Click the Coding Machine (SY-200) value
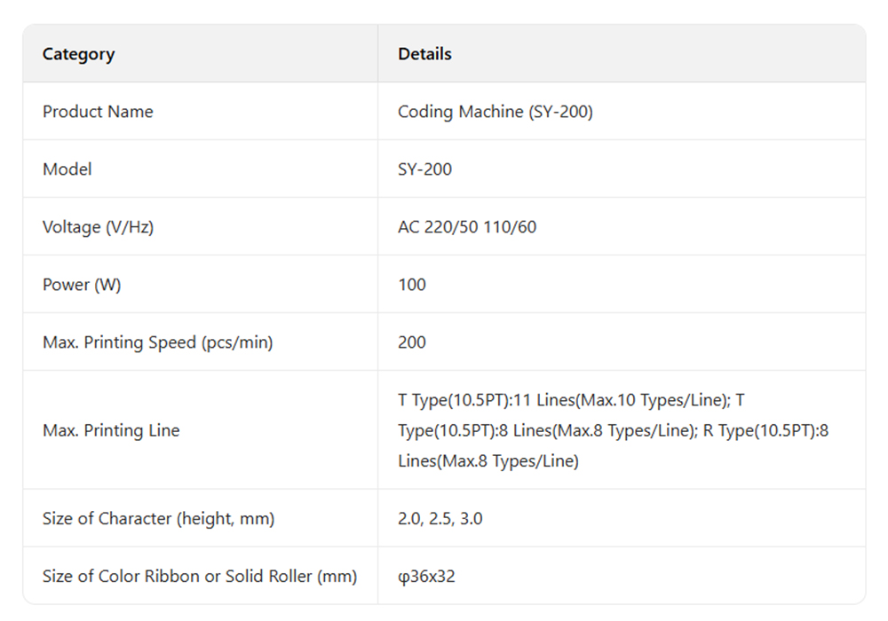 [495, 112]
